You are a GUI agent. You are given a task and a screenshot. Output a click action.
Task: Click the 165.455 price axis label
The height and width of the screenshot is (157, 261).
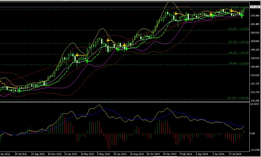pos(255,24)
